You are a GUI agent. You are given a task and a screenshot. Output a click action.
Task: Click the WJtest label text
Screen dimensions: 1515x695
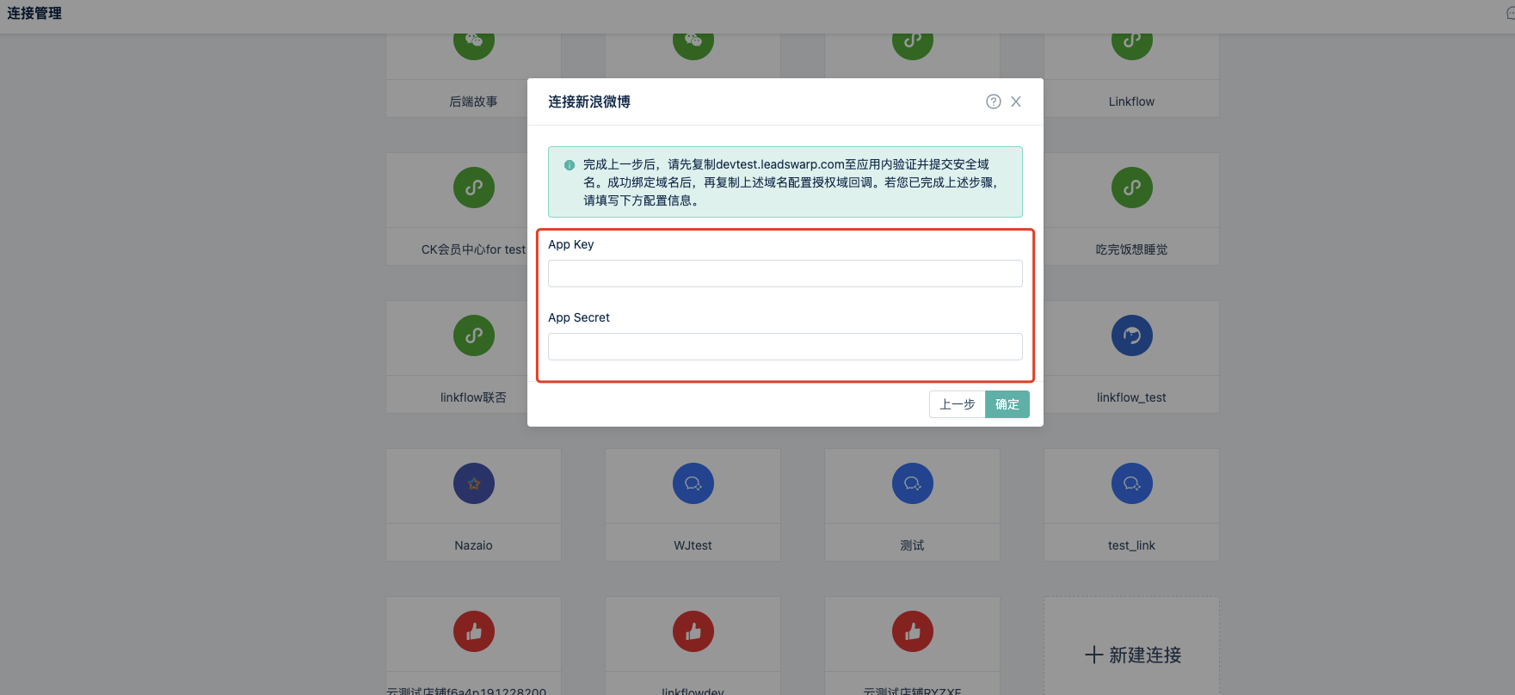(693, 545)
